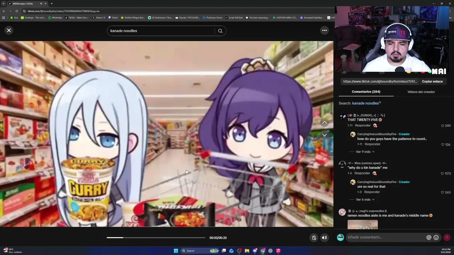The width and height of the screenshot is (454, 255).
Task: Open the Apps grid icon in the bookmarks bar
Action: (4, 17)
